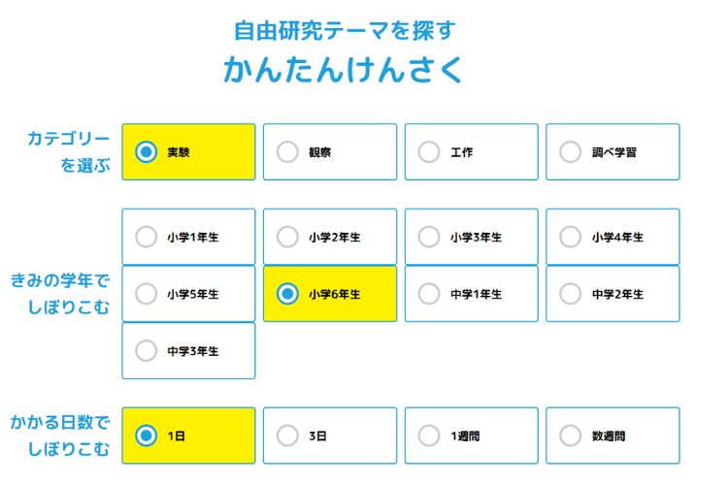Select 数週間 as the duration
Screen dimensions: 728x485
(571, 436)
